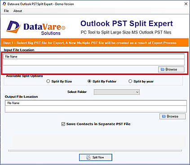Click the Input File Location label
190x165 pixels.
[x=19, y=50]
